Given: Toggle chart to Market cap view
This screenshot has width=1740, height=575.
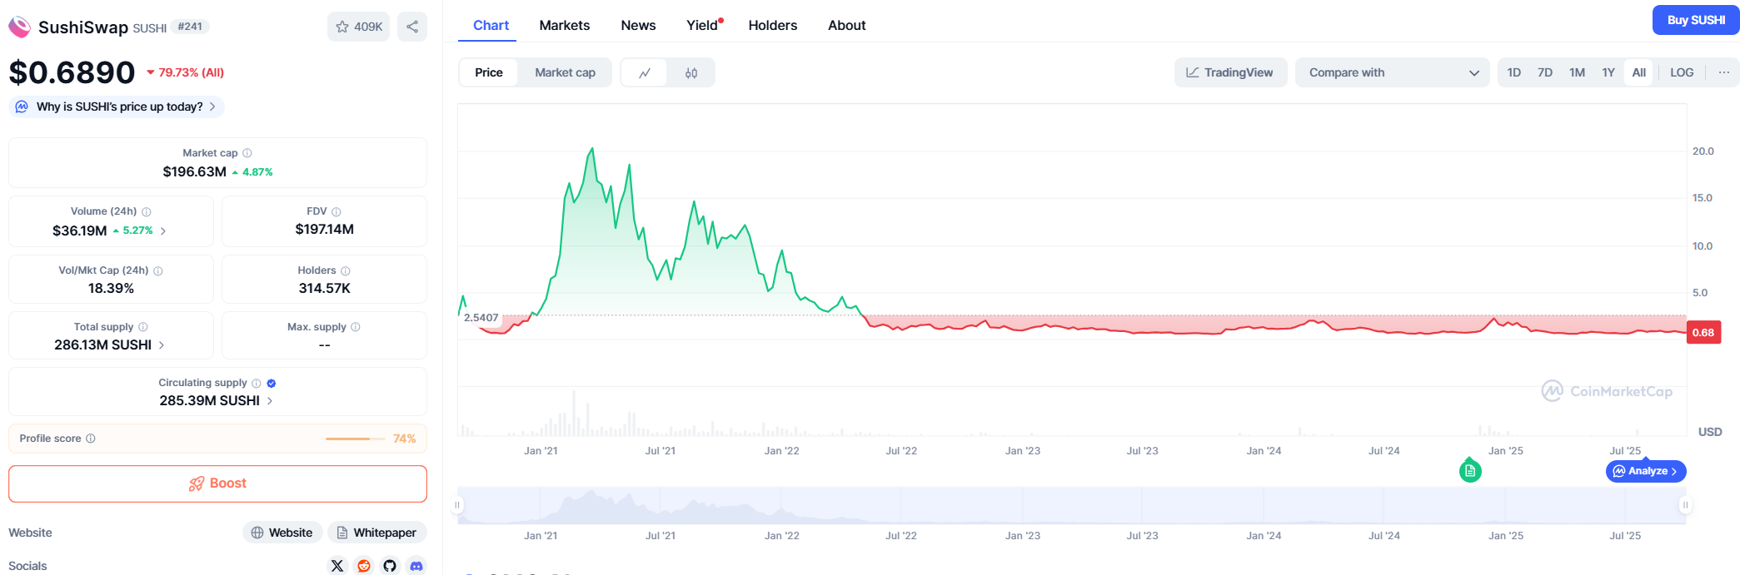Looking at the screenshot, I should (565, 73).
